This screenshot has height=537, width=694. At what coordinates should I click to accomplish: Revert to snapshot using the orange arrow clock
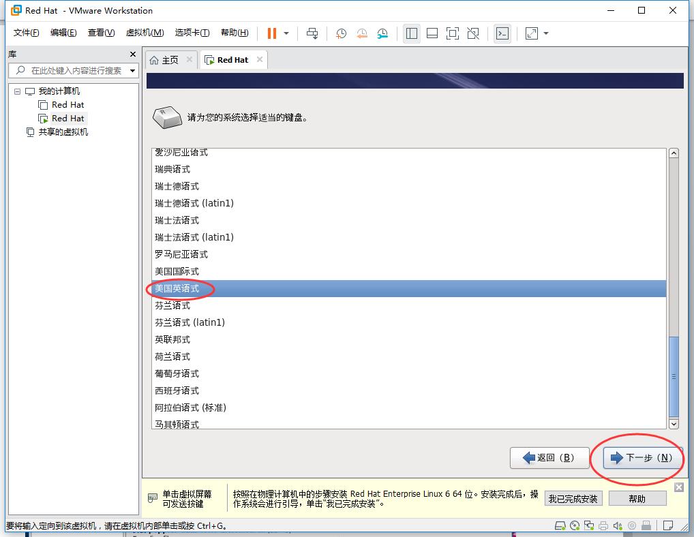(362, 33)
